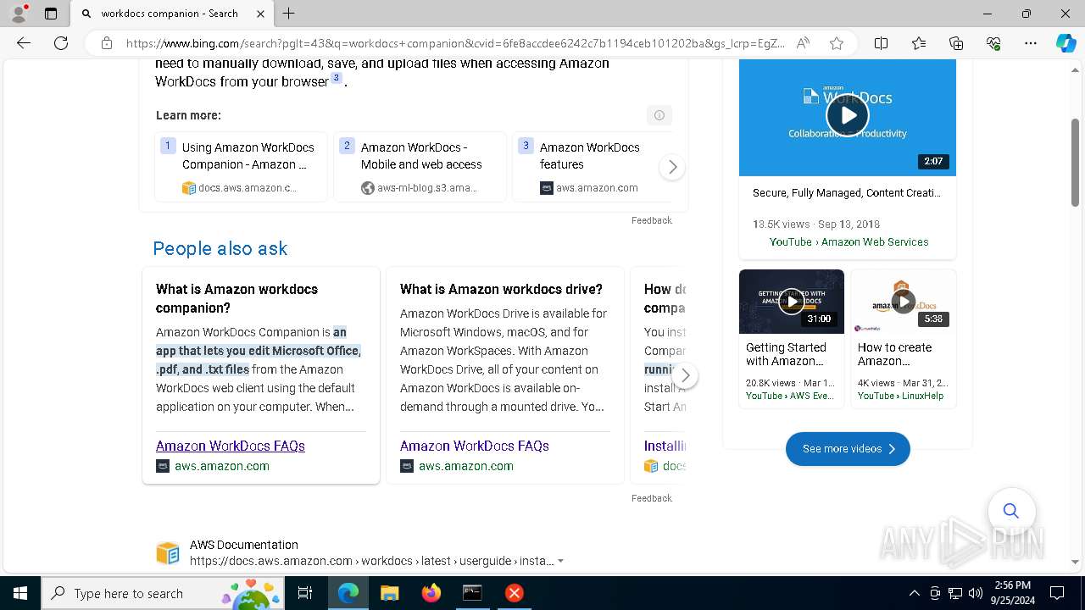Click the address bar URL
Viewport: 1085px width, 610px height.
(x=455, y=43)
